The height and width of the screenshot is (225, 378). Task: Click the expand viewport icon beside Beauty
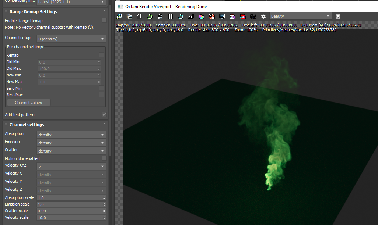(338, 17)
